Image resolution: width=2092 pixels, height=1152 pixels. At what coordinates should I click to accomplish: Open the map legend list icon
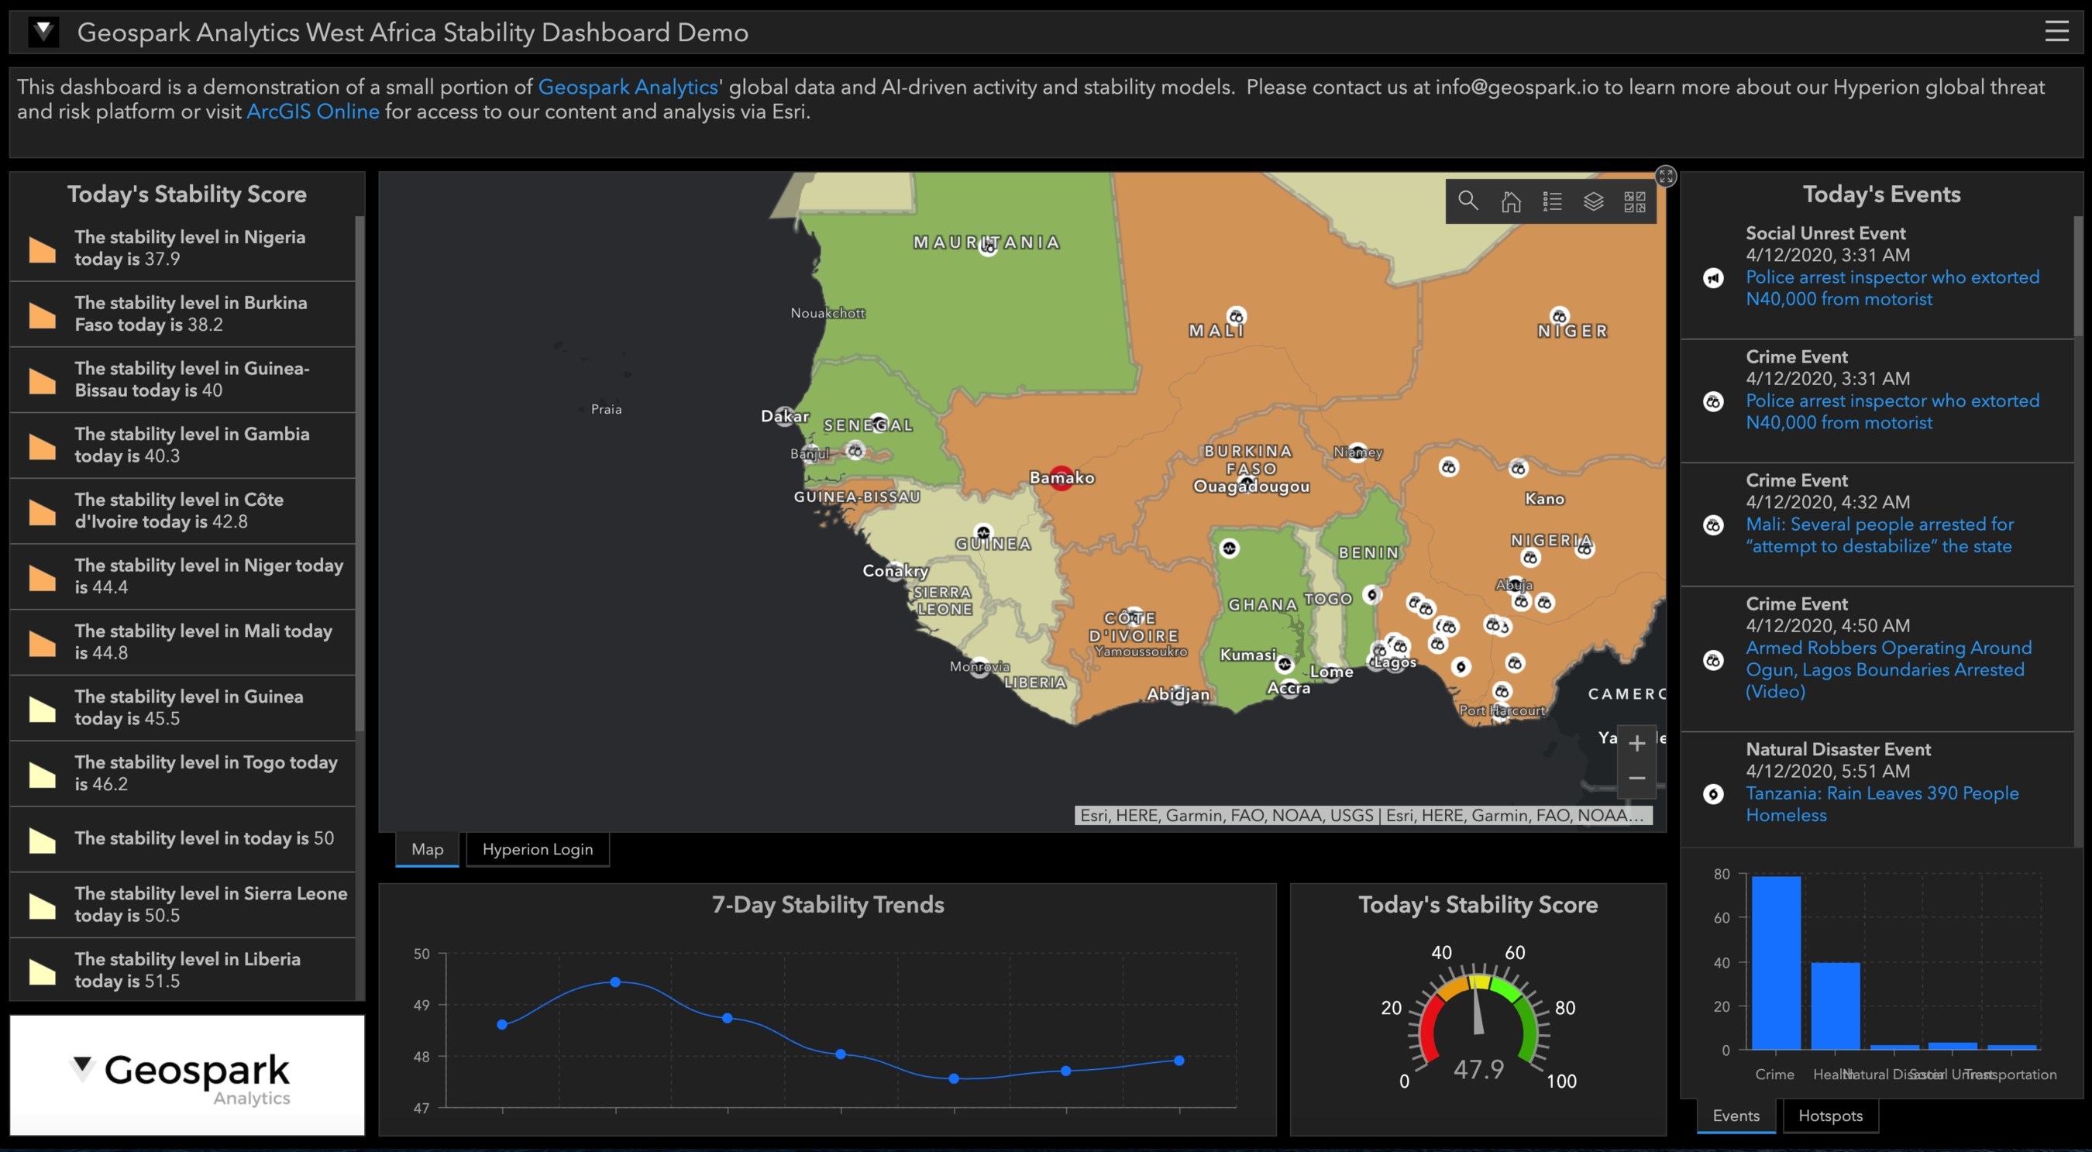[x=1552, y=201]
